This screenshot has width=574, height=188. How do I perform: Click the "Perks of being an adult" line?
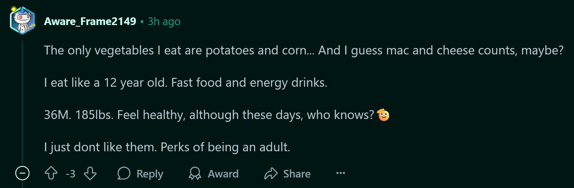(167, 147)
